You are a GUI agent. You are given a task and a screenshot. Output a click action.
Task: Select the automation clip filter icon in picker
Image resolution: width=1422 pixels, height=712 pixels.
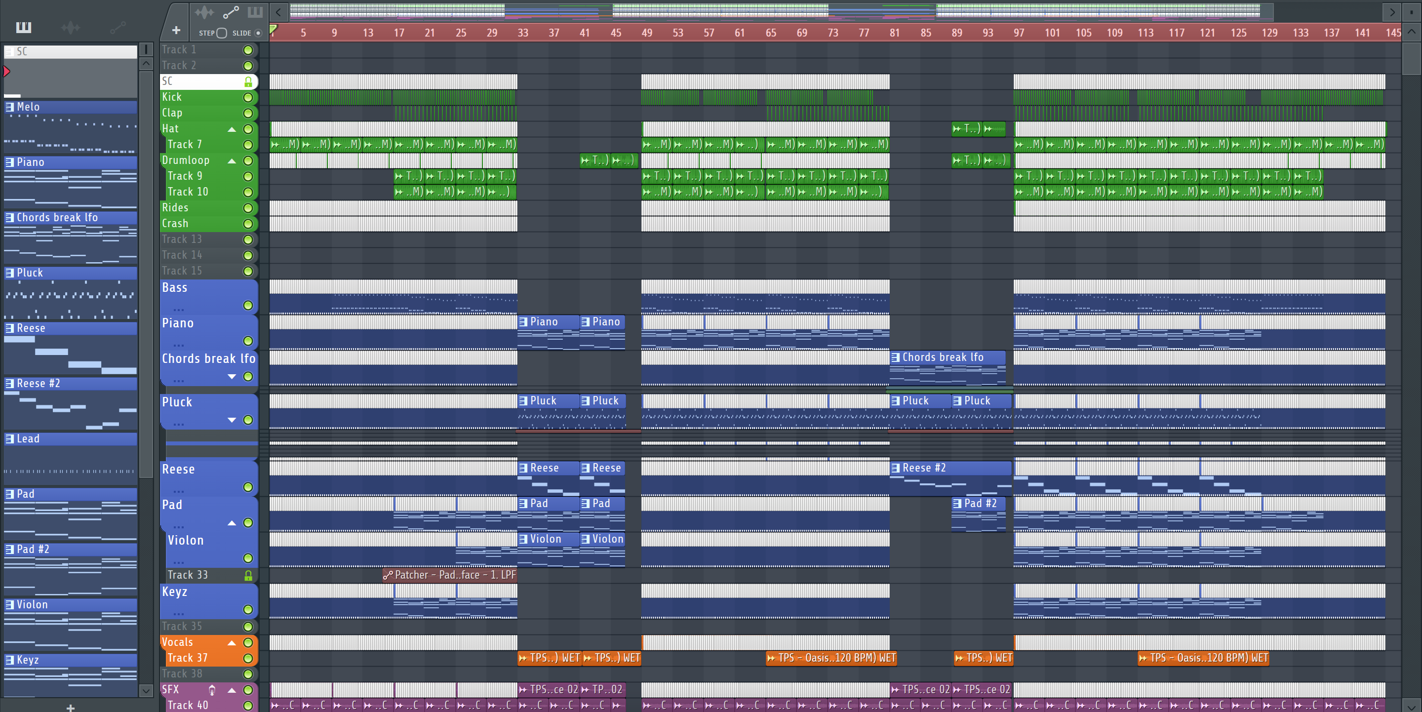tap(118, 27)
